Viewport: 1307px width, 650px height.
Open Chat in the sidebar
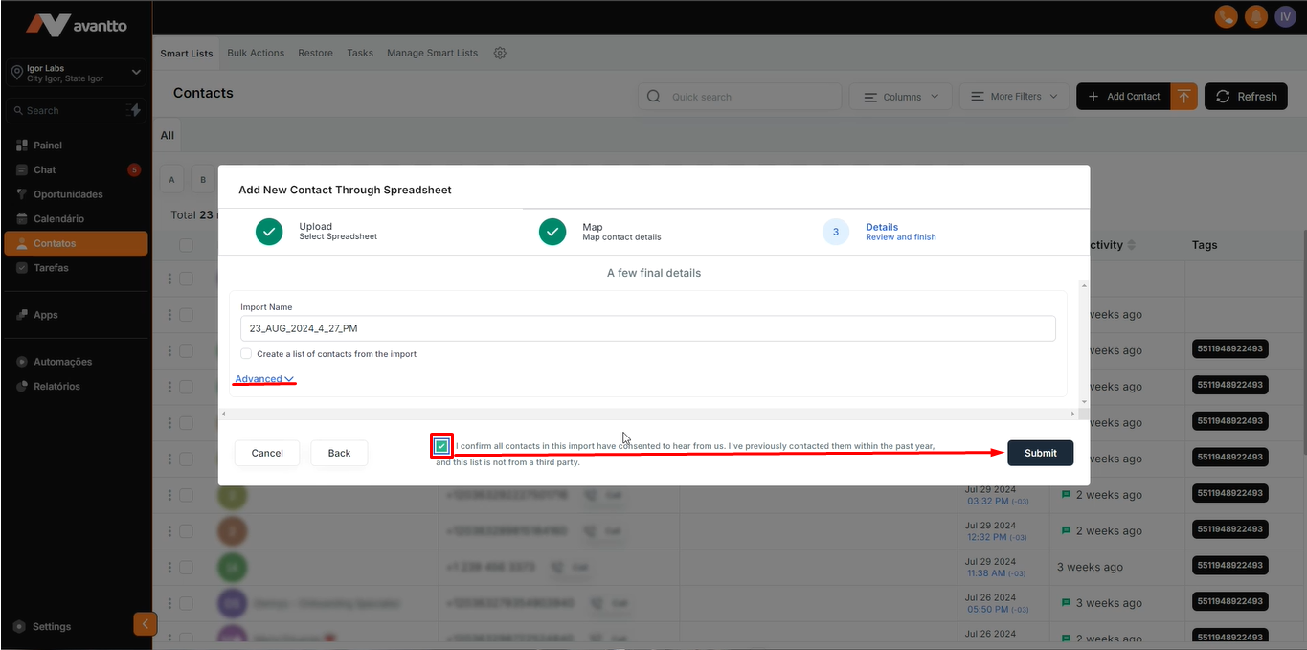45,170
